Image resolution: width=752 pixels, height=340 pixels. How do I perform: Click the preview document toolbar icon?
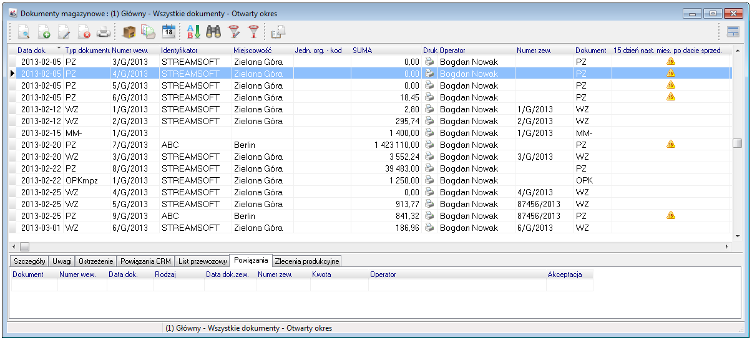click(24, 32)
